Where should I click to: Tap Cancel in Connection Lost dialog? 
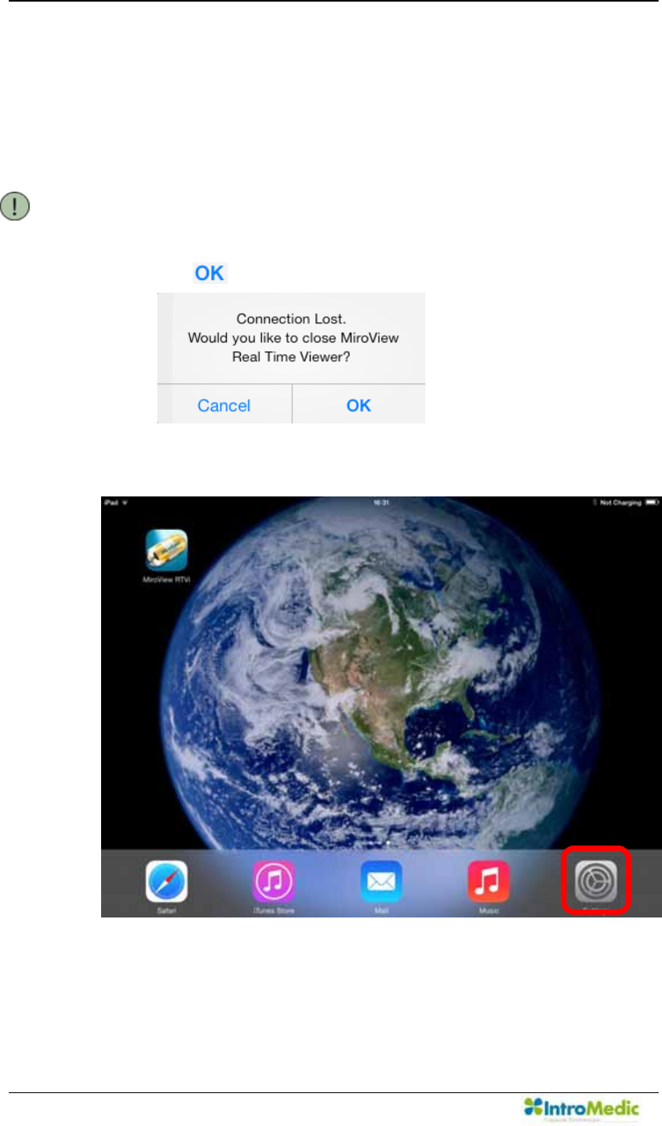tap(224, 406)
